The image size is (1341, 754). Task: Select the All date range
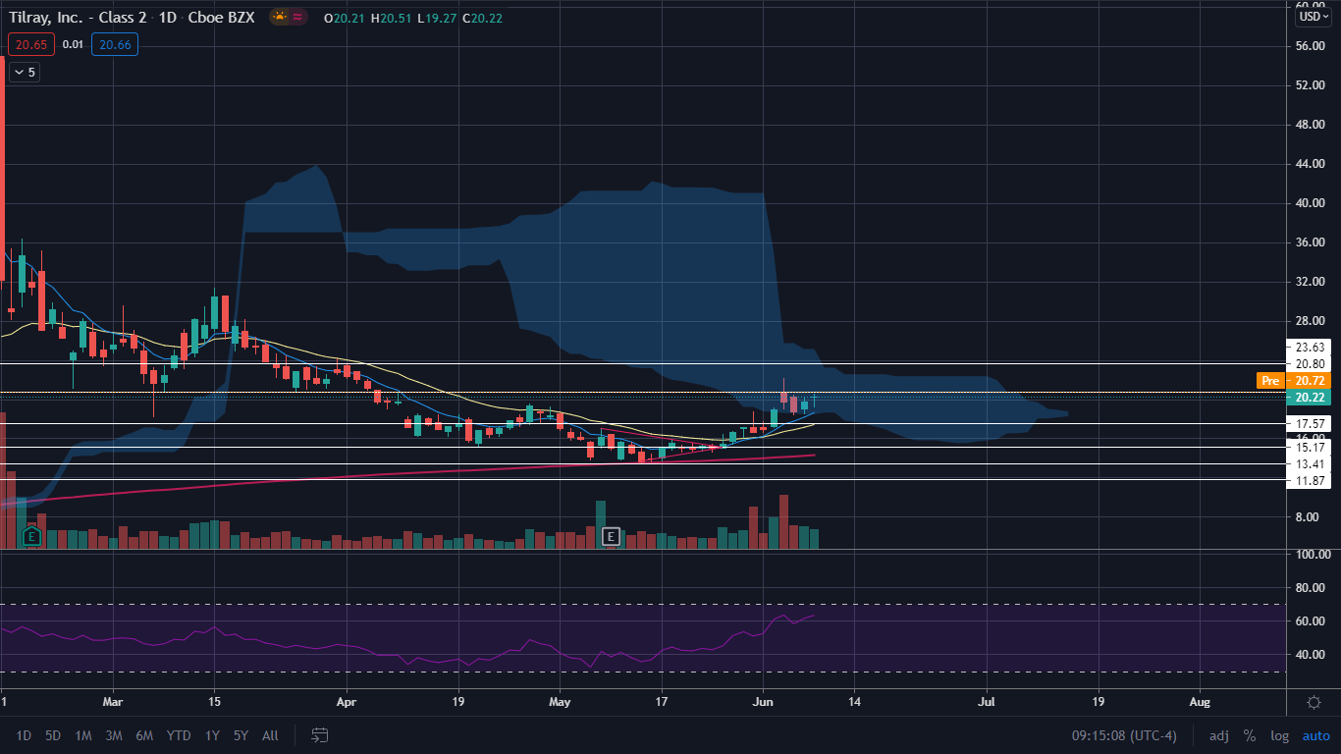click(271, 735)
